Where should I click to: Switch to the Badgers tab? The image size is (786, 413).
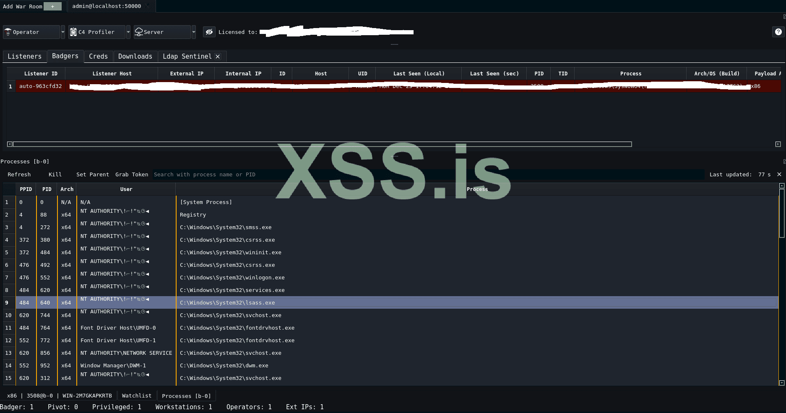(x=65, y=56)
